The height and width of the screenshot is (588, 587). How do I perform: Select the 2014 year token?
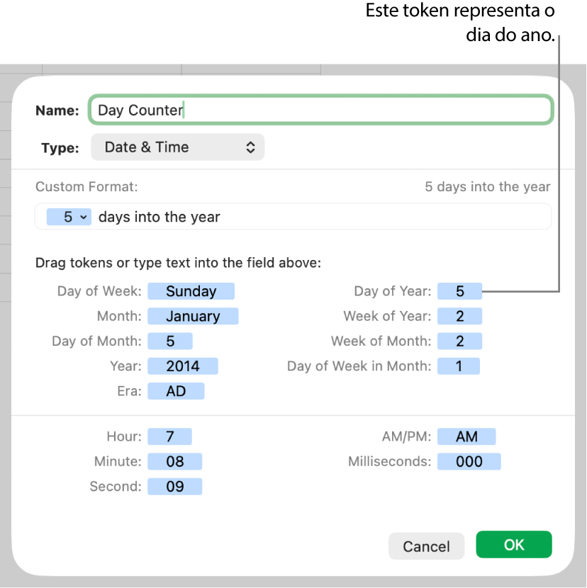183,366
